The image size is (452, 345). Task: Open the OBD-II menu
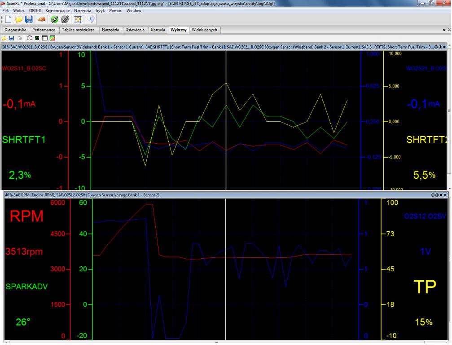click(x=35, y=10)
